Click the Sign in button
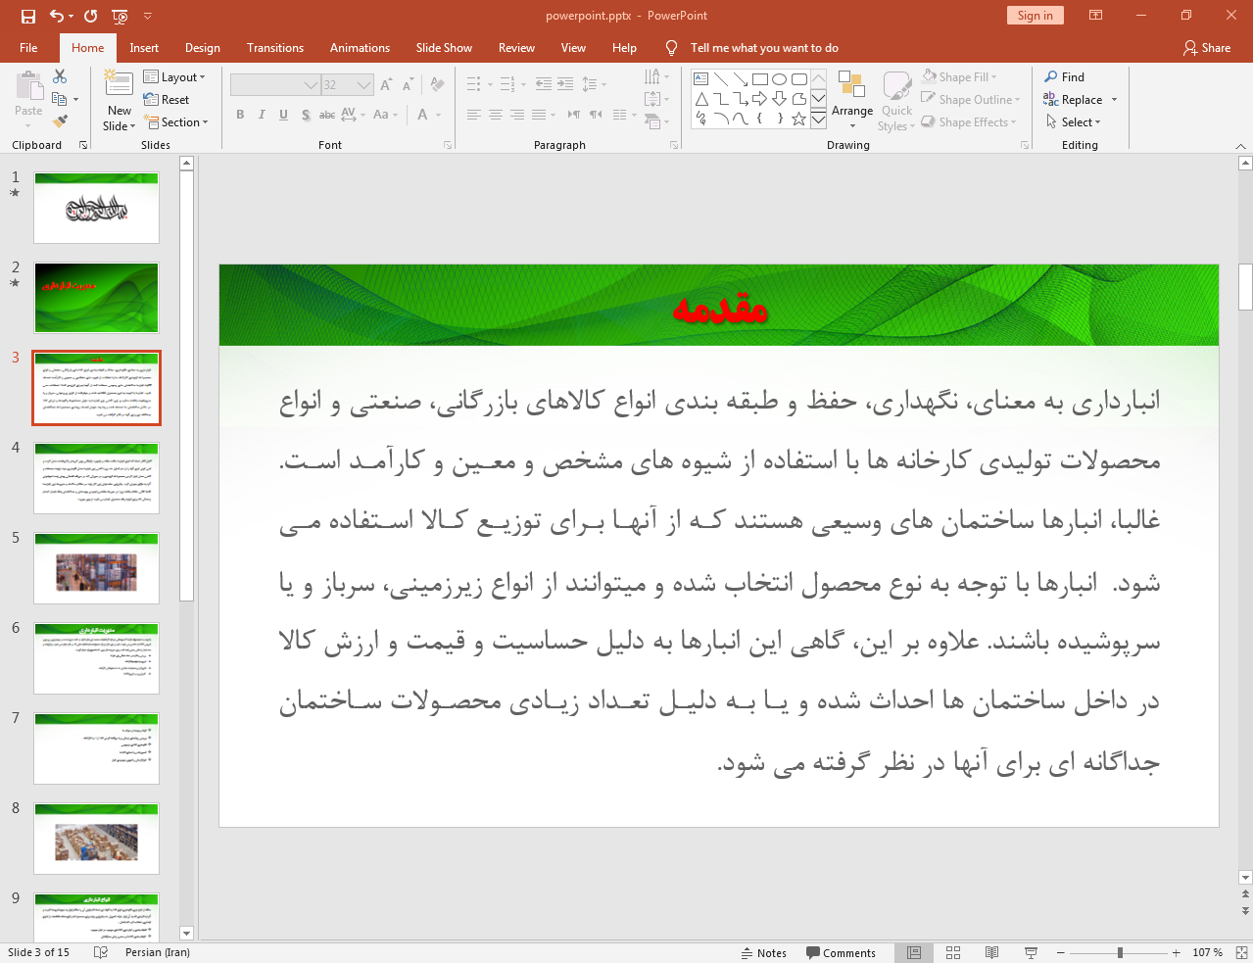Image resolution: width=1253 pixels, height=963 pixels. tap(1035, 16)
